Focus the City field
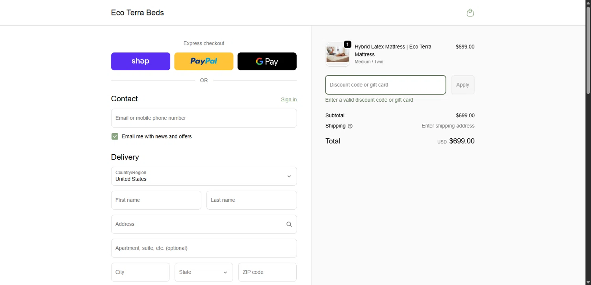 pyautogui.click(x=140, y=272)
